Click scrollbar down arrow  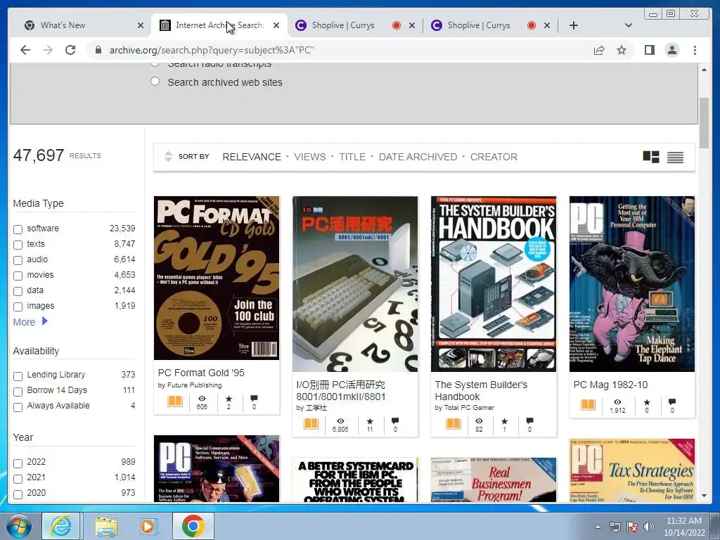tap(704, 496)
